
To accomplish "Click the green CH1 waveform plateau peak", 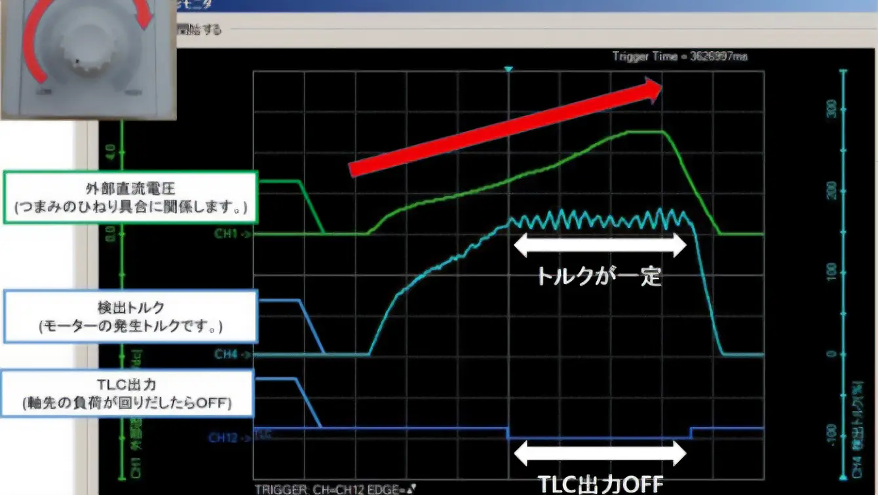I will coord(645,132).
